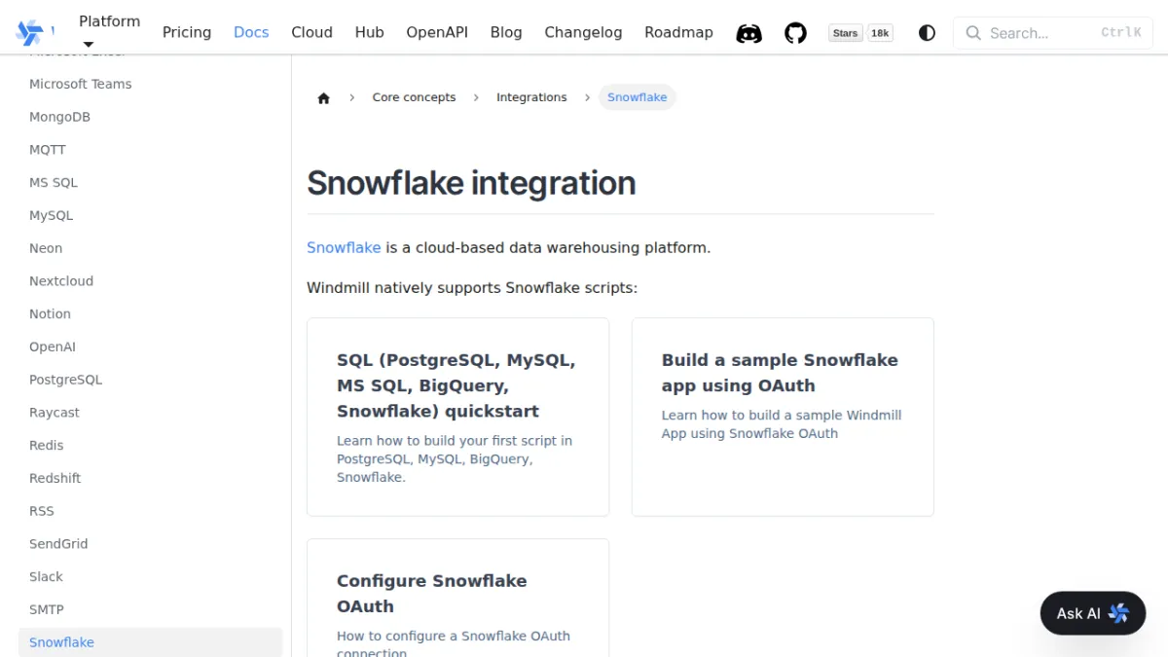Click the search magnifier icon

[x=972, y=33]
